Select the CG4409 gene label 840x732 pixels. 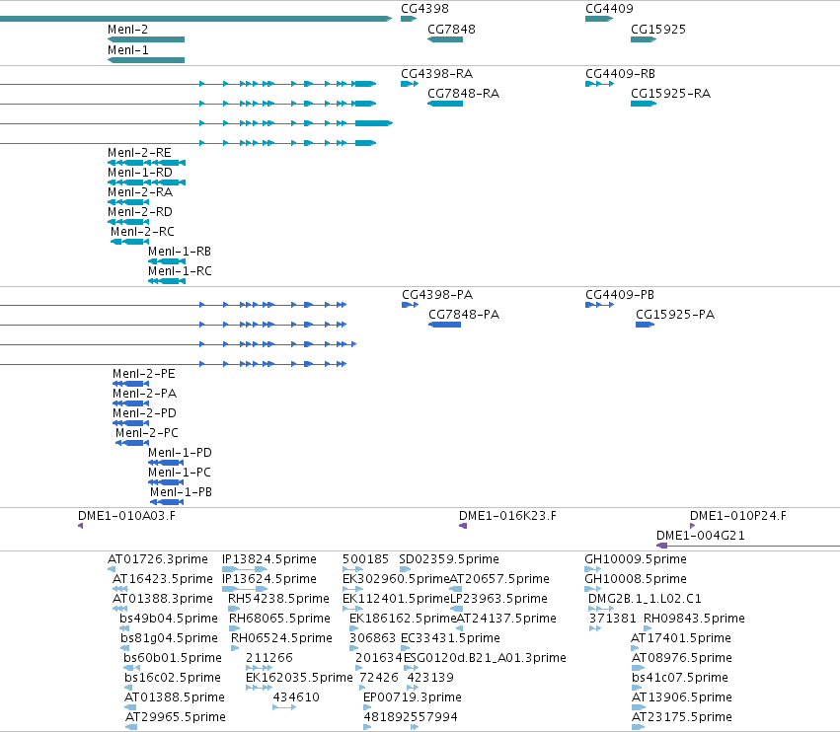[x=609, y=9]
